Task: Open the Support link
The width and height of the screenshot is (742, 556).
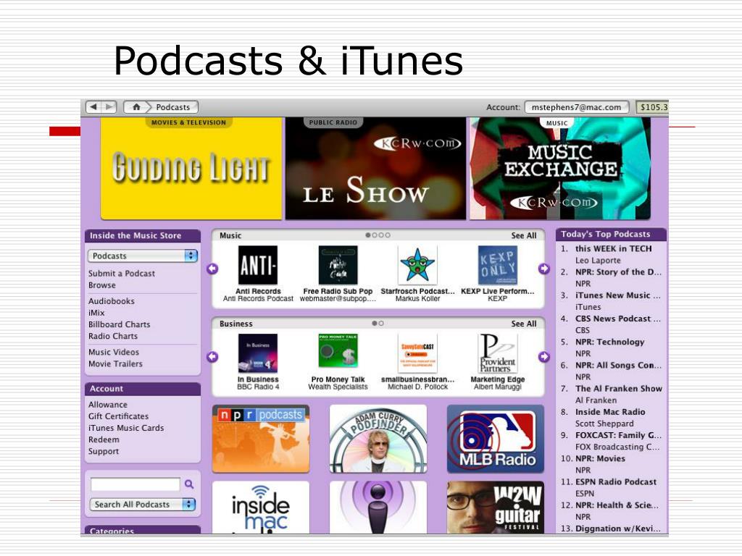Action: [x=104, y=451]
